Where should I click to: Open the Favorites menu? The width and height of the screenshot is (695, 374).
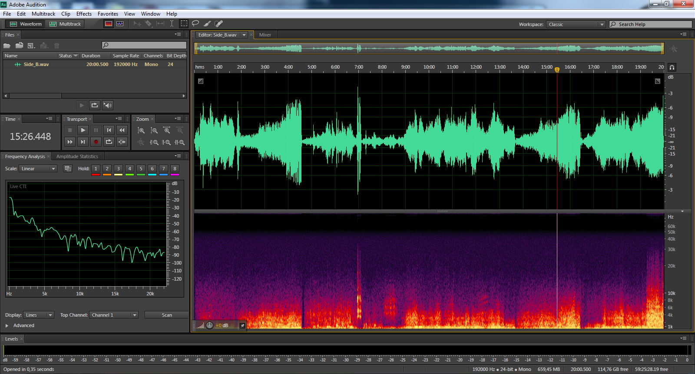point(108,14)
